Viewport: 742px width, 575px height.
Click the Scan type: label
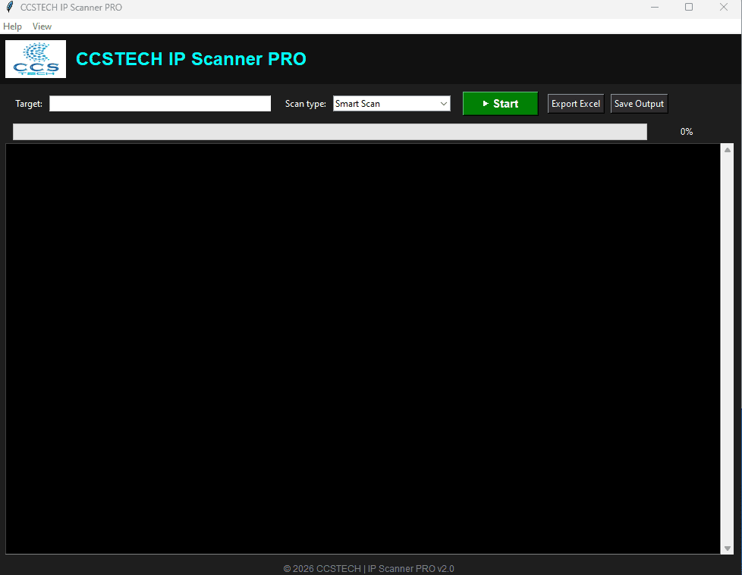click(305, 104)
